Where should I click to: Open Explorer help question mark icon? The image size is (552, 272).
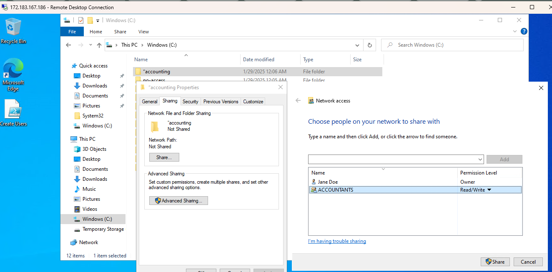click(524, 31)
